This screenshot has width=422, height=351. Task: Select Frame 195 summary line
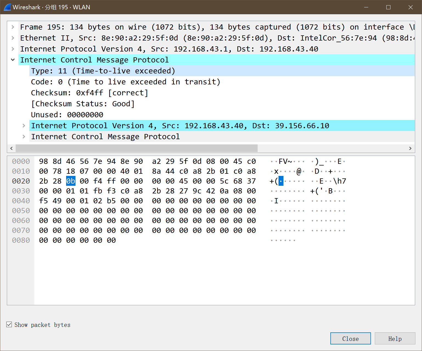216,27
